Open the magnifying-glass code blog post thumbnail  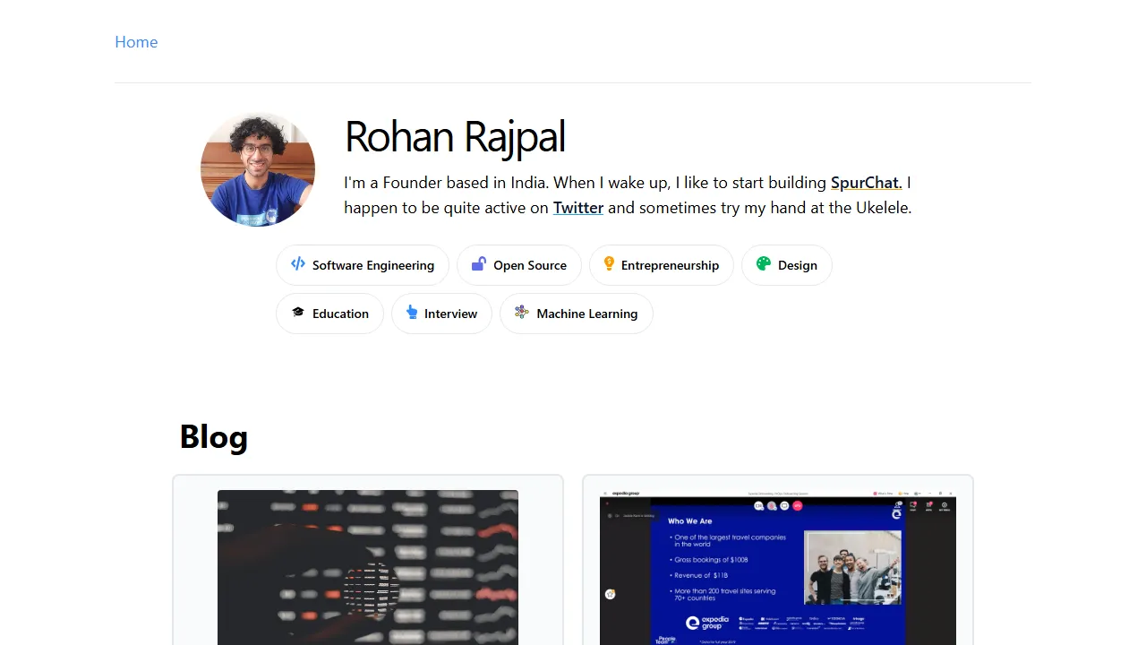(367, 567)
